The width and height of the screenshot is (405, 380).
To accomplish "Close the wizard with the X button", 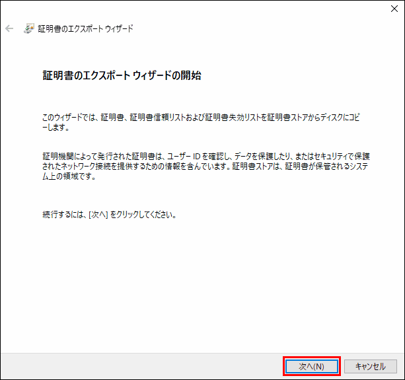I will [x=394, y=9].
